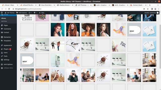Screen dimensions: 161x90
Task: Open the Chromium profile avatar icon
Action: [155, 9]
